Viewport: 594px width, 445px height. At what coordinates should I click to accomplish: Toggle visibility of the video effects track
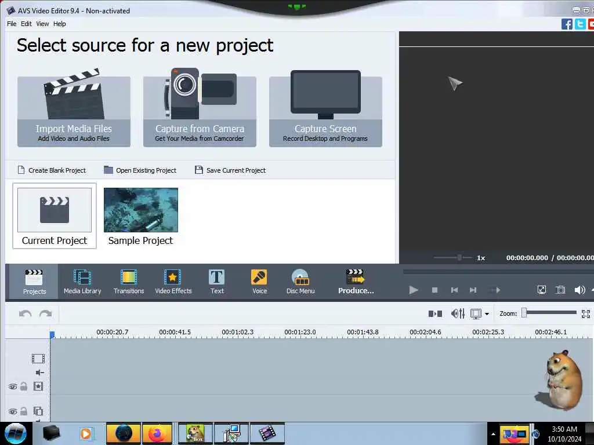(x=13, y=386)
